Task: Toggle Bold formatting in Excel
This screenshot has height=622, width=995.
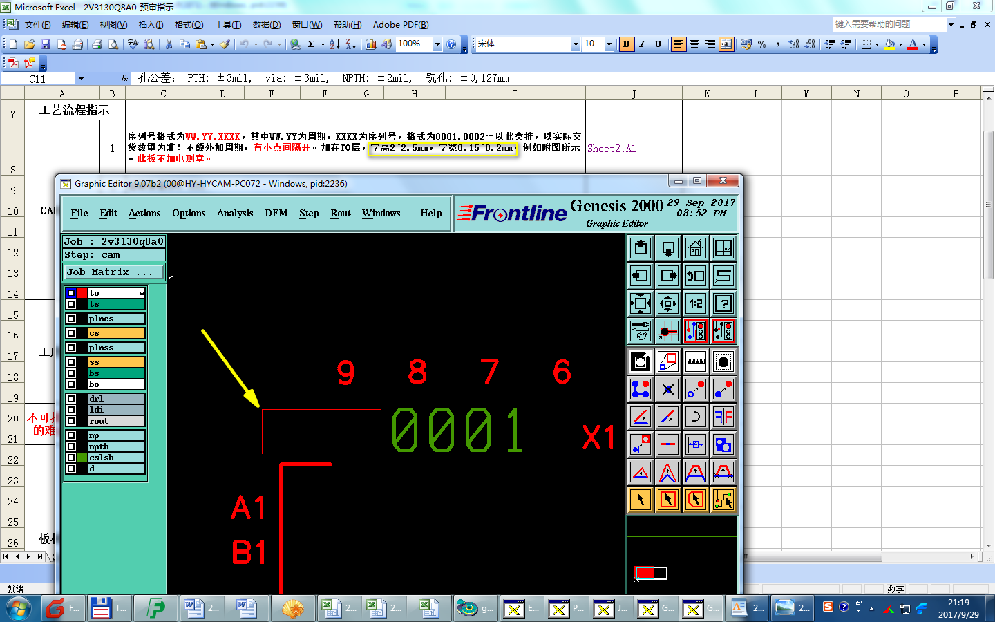Action: pos(626,44)
